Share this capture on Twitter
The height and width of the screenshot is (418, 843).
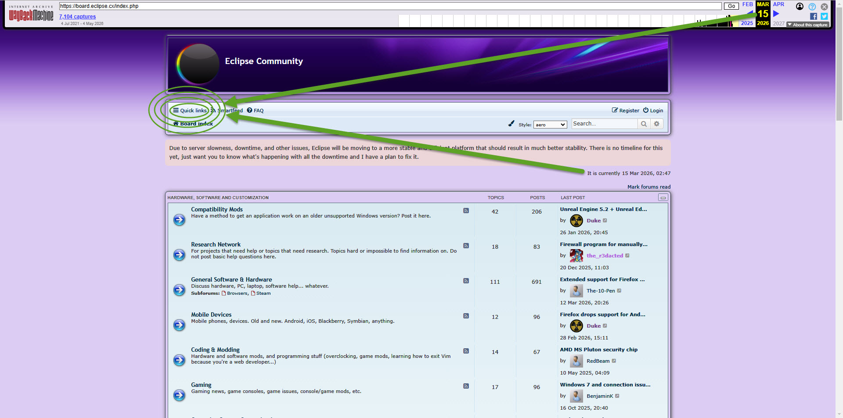[824, 16]
